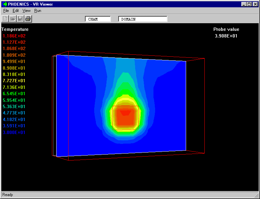Open the Edit menu

[x=16, y=11]
